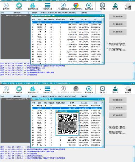Click the viewer list vertical scrollbar in the 200-viewer popup
This screenshot has height=162, width=135.
click(102, 41)
